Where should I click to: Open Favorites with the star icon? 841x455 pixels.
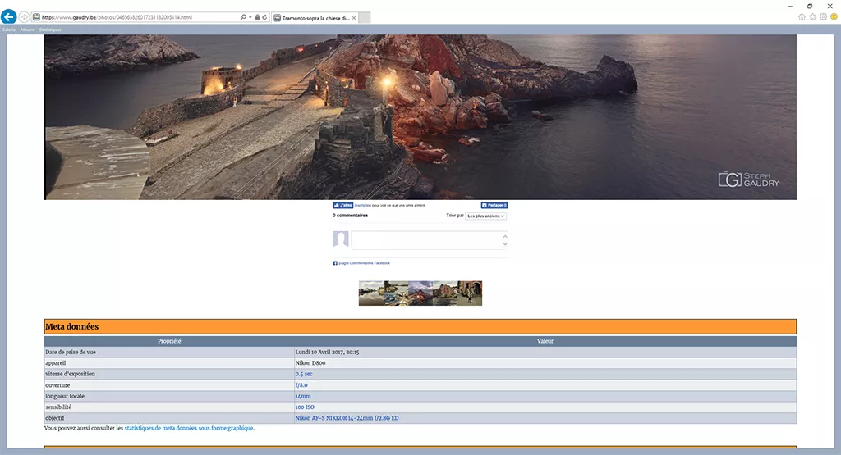coord(812,16)
